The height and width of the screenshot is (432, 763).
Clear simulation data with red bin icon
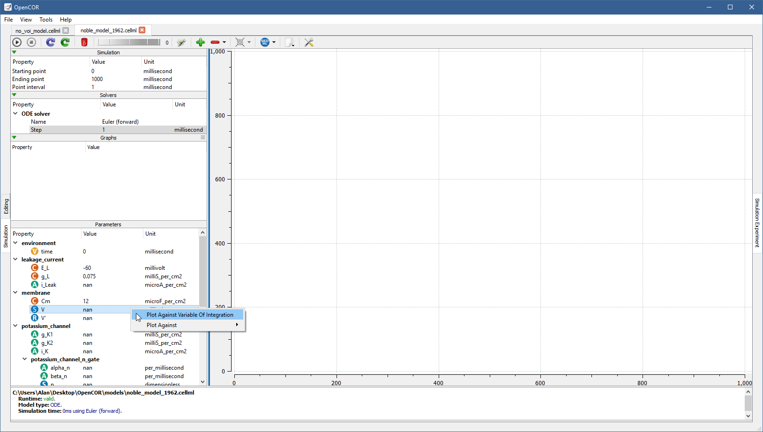pyautogui.click(x=84, y=43)
